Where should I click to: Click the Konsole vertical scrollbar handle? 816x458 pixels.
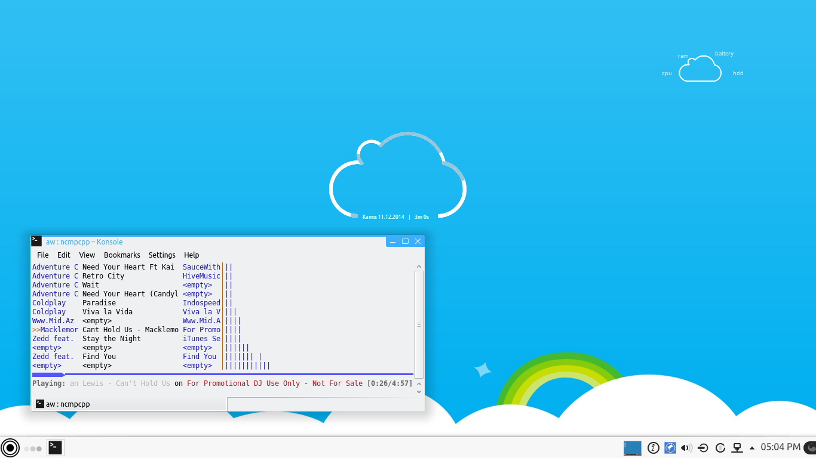pos(419,324)
